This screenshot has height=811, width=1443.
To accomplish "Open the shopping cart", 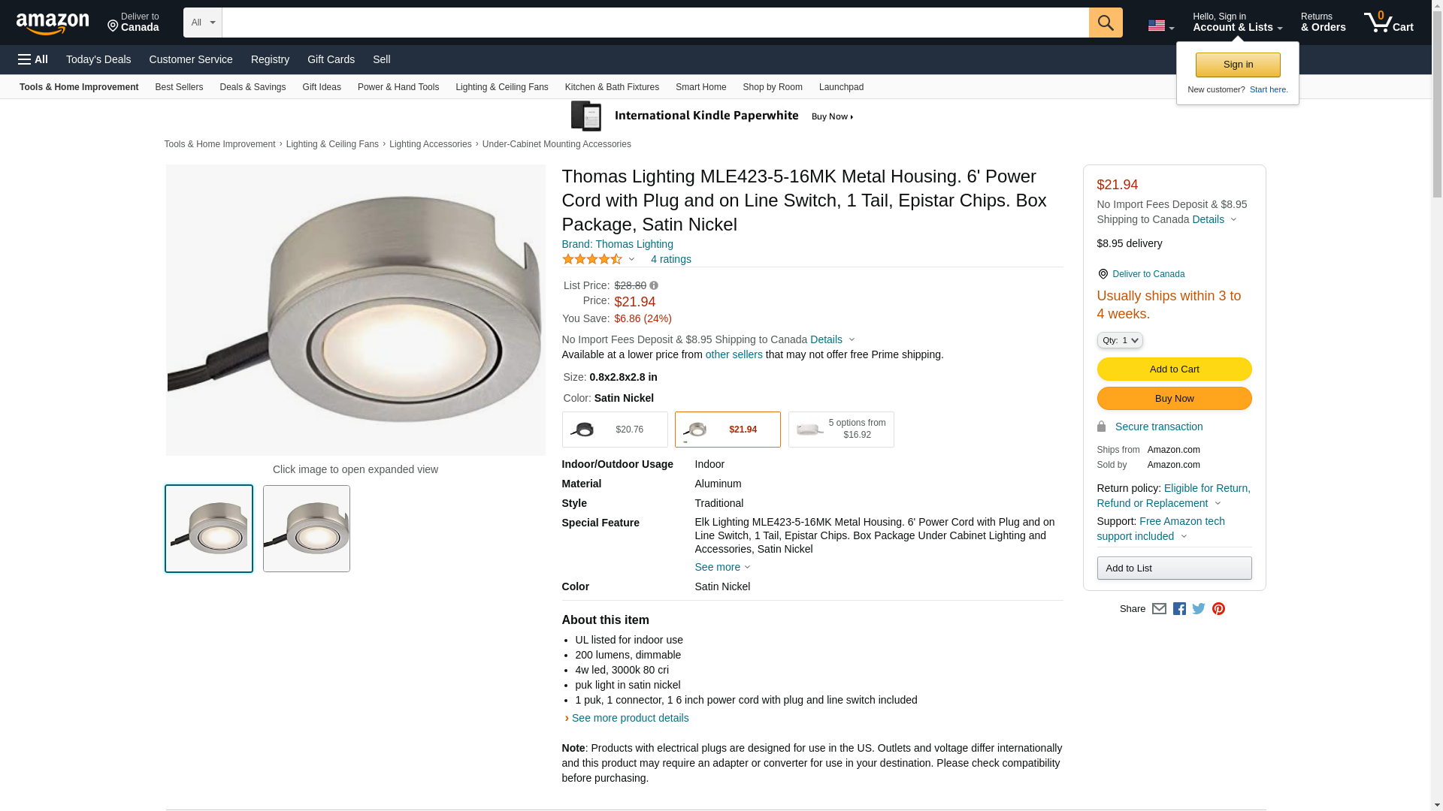I will click(1388, 23).
